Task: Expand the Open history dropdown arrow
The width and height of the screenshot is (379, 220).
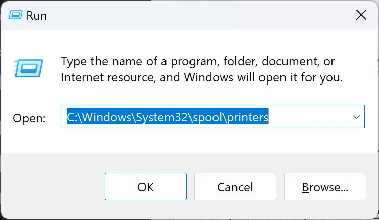Action: [x=356, y=117]
